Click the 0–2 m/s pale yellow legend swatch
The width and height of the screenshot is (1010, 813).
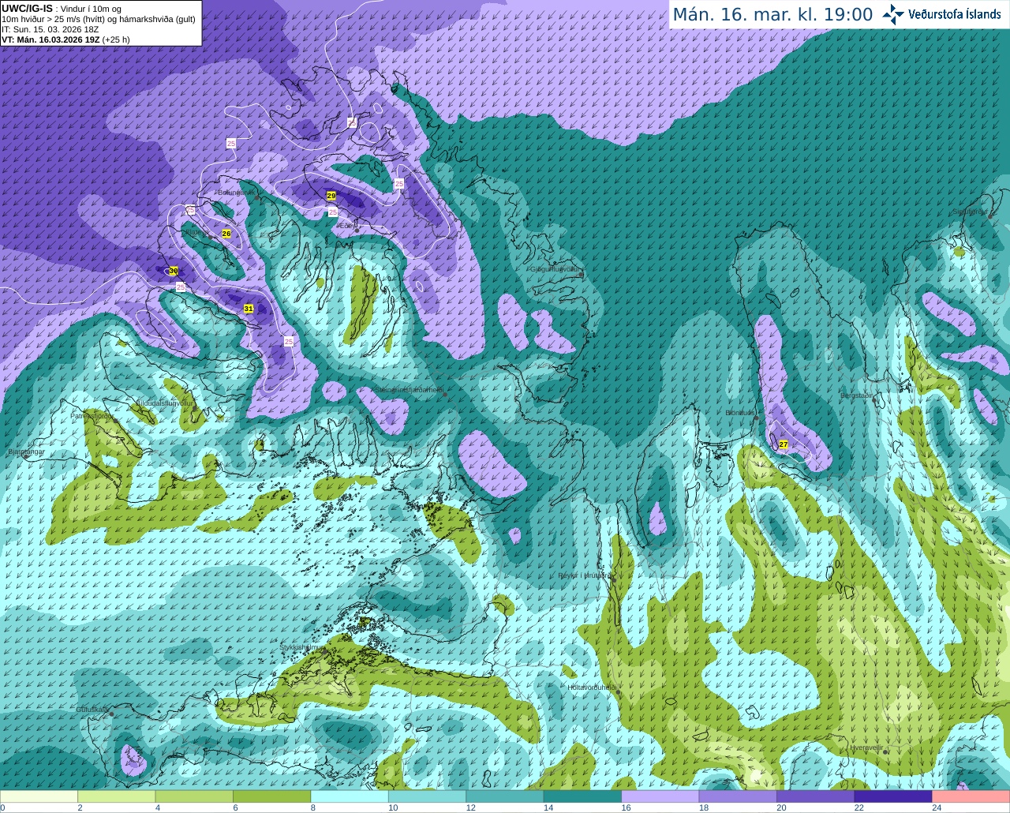click(x=39, y=796)
